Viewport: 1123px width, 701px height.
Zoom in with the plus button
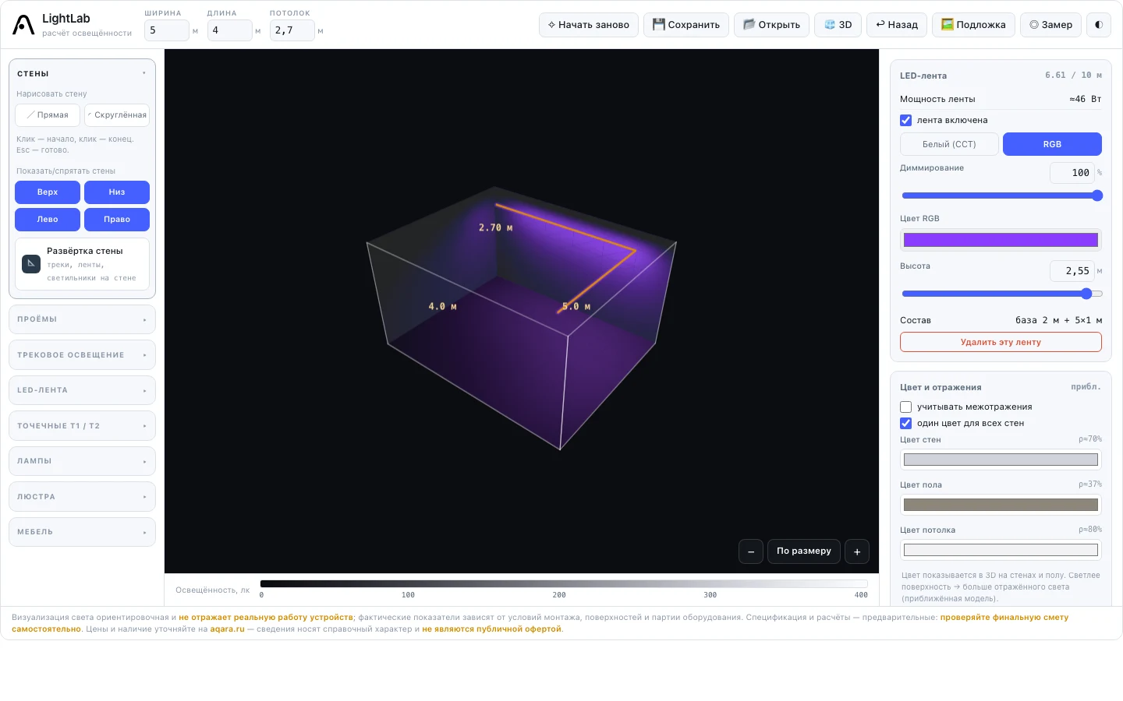[x=857, y=551]
